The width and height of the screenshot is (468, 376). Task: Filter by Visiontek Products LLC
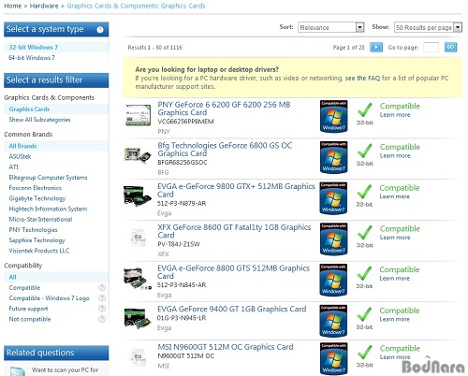[x=39, y=251]
